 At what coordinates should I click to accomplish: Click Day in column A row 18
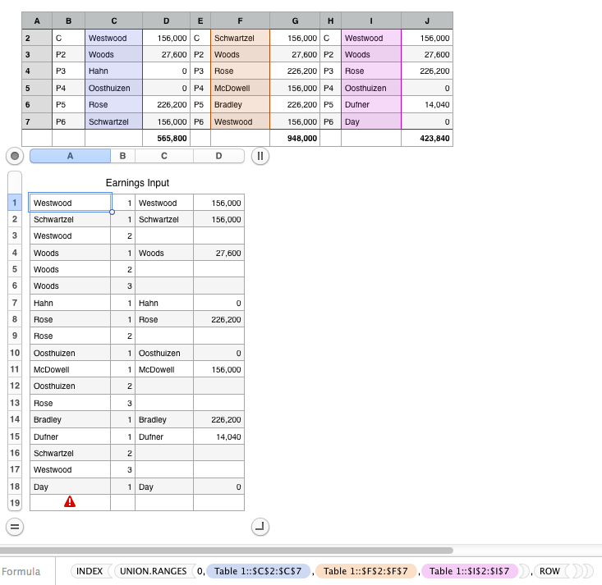click(70, 487)
